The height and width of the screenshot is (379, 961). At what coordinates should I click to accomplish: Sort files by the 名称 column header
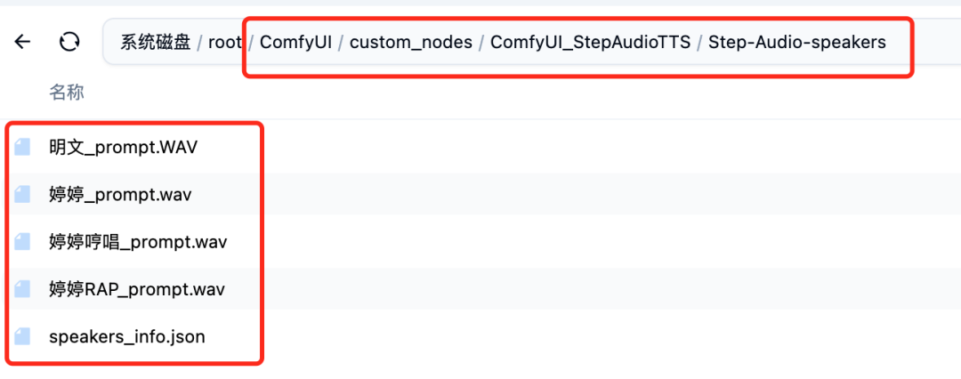point(67,93)
